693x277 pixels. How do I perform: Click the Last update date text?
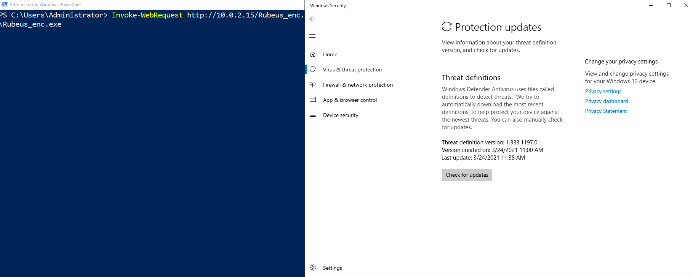(483, 158)
